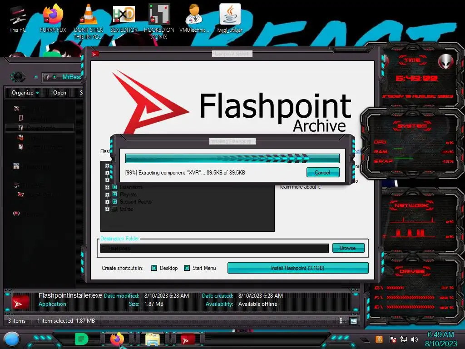Switch to Flashpoint installer taskbar button
The image size is (465, 349).
[x=188, y=339]
